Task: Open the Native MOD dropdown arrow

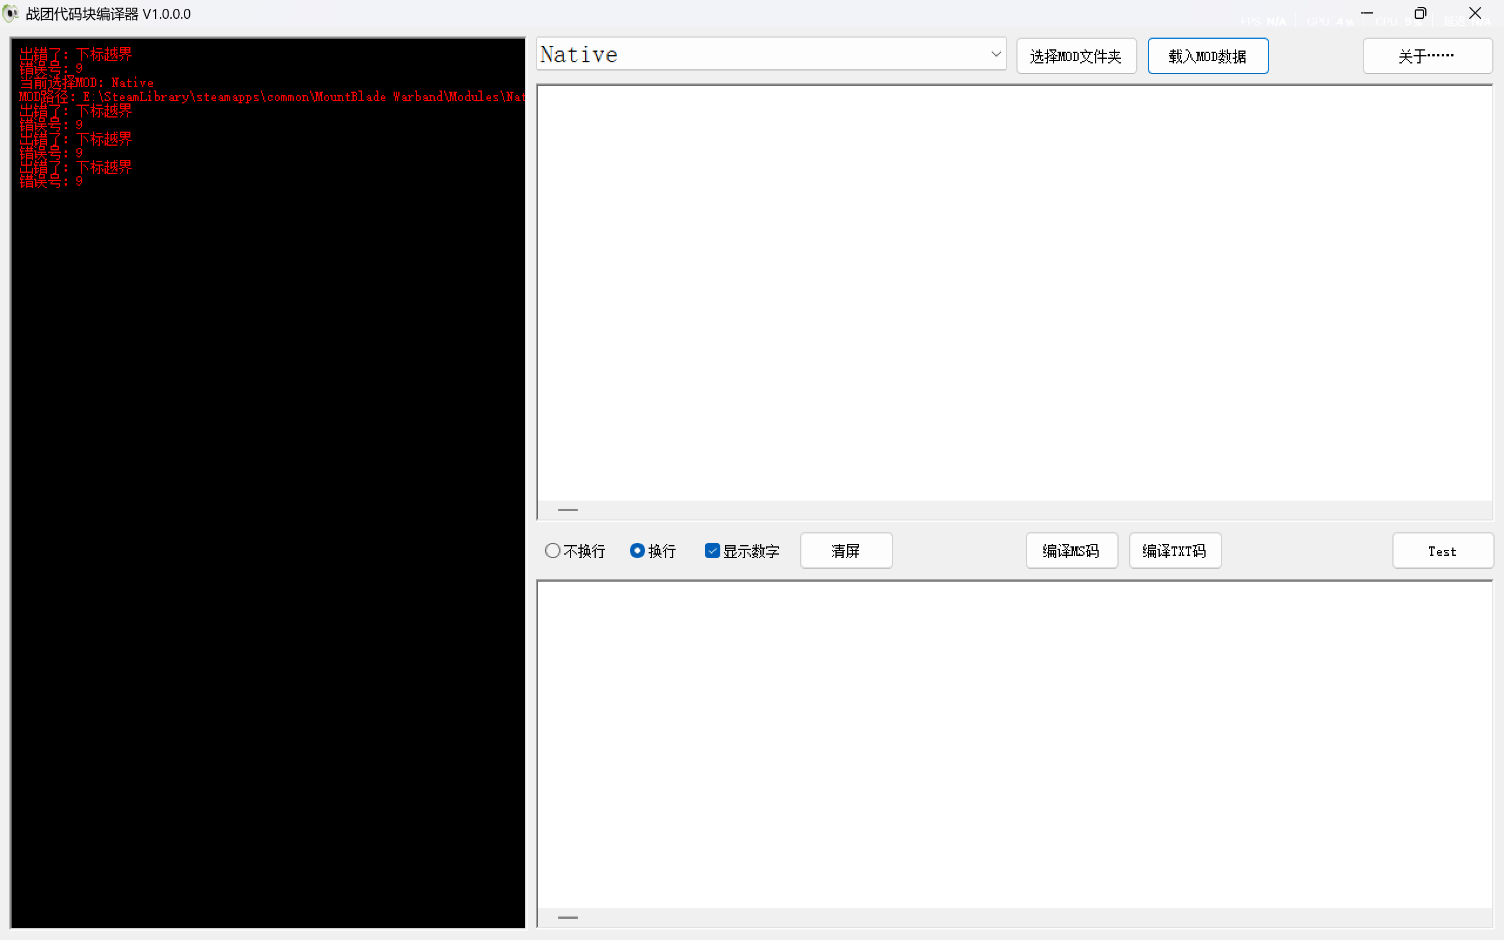Action: tap(996, 54)
